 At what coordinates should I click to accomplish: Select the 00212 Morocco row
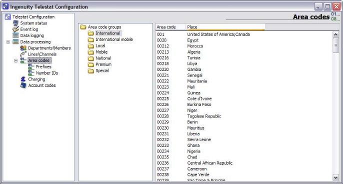click(244, 46)
